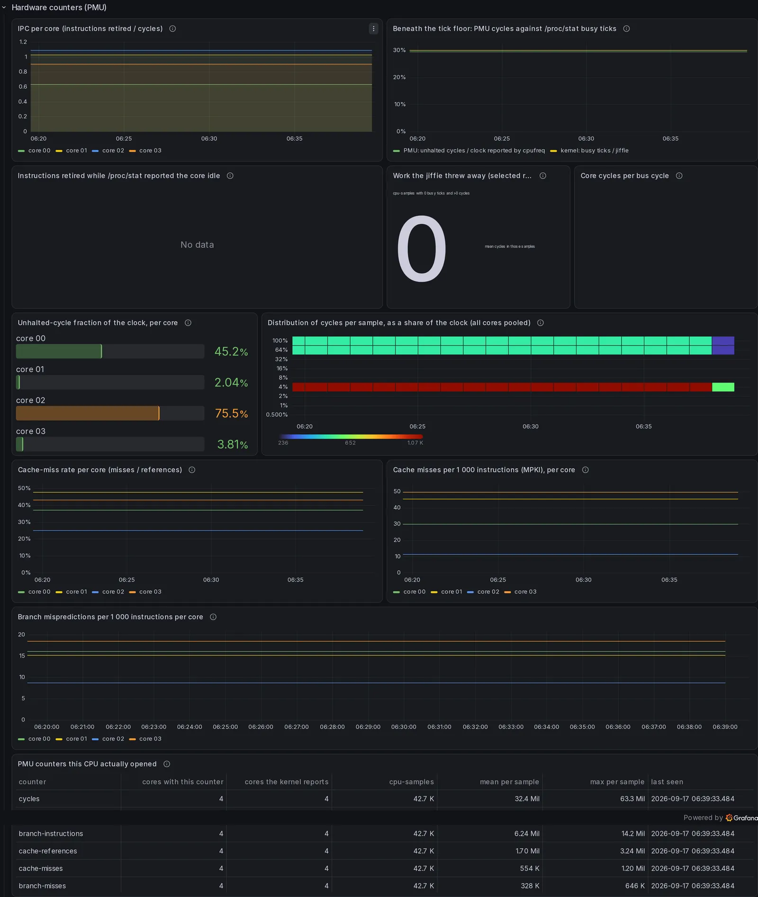Sort table by cpu-samples column
This screenshot has width=758, height=897.
tap(411, 782)
